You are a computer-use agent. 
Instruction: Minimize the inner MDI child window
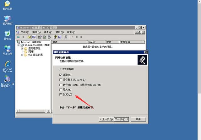[x=136, y=32]
